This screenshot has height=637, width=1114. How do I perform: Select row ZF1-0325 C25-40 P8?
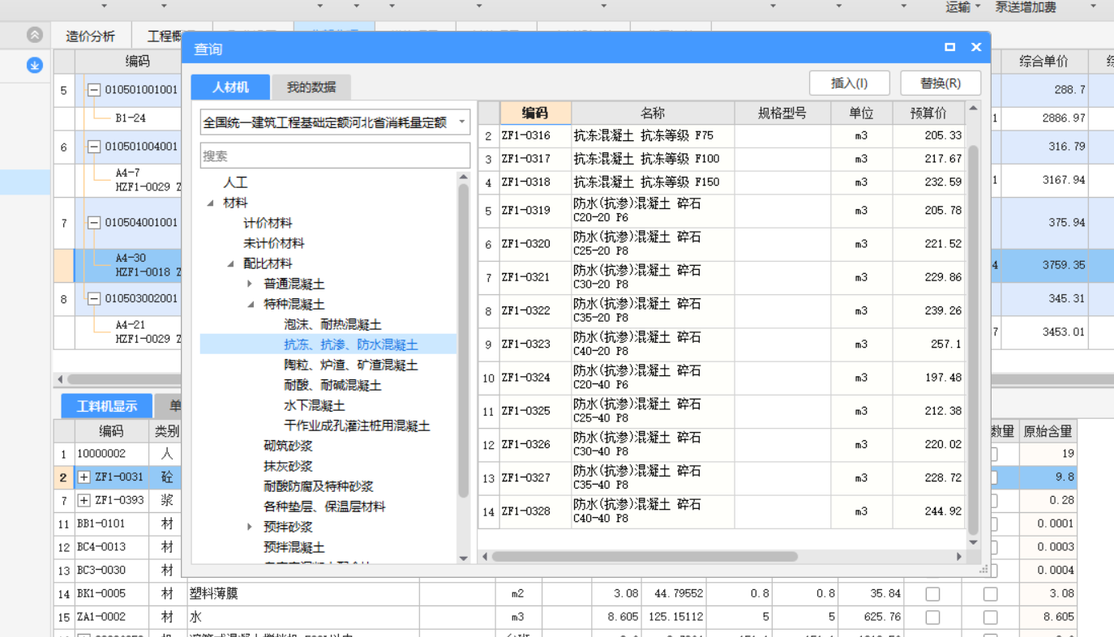point(722,411)
